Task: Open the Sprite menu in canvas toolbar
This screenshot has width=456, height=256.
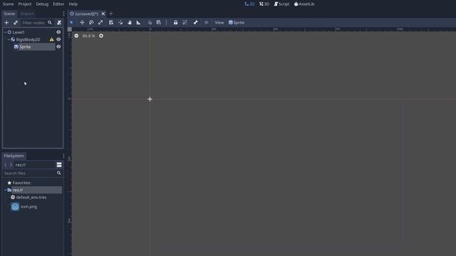Action: point(237,22)
